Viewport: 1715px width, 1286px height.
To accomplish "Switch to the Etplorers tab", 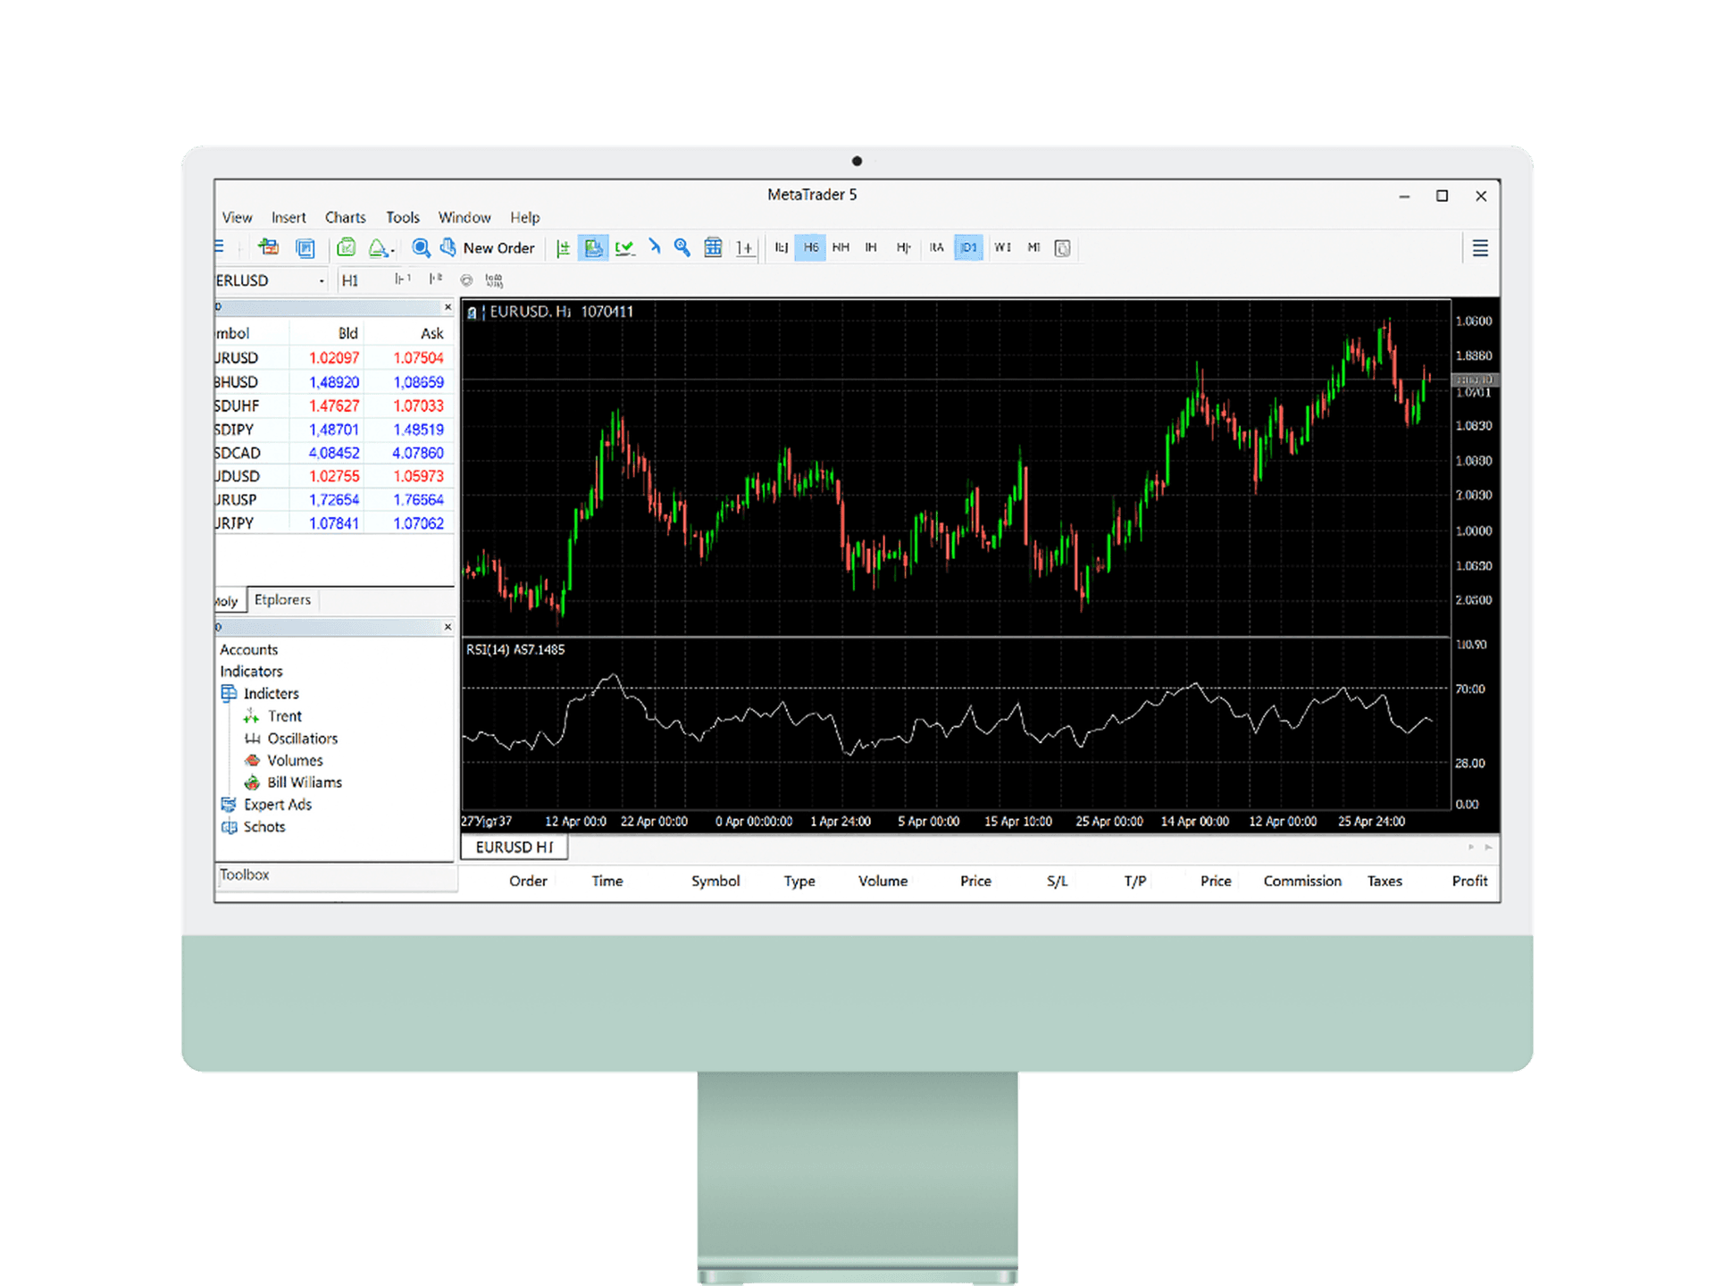I will 282,600.
